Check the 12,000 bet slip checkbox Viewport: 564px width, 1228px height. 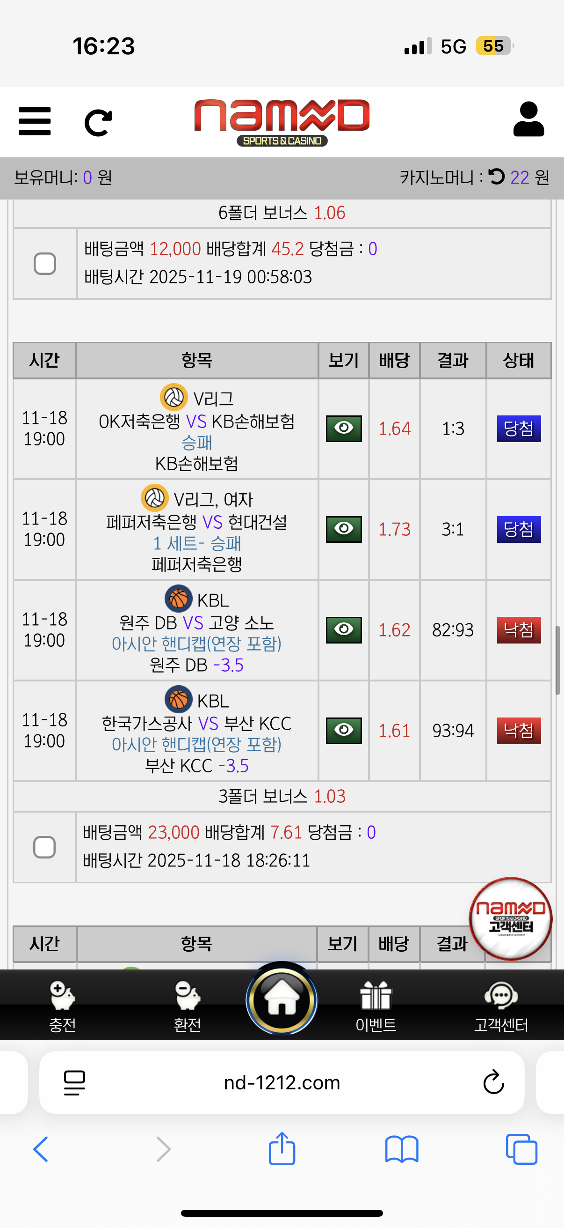(45, 264)
